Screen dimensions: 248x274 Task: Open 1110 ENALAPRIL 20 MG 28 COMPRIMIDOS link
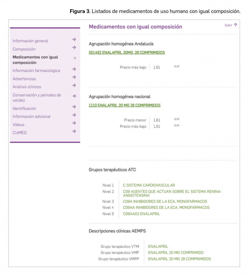pyautogui.click(x=125, y=105)
